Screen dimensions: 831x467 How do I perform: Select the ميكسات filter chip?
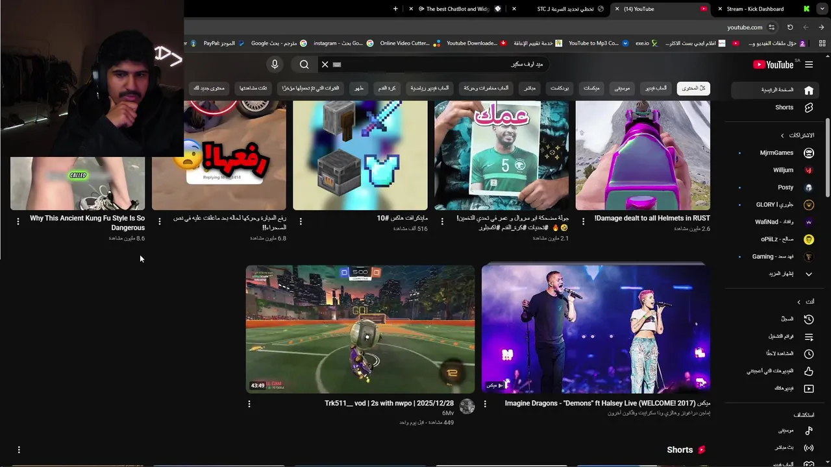click(x=591, y=88)
